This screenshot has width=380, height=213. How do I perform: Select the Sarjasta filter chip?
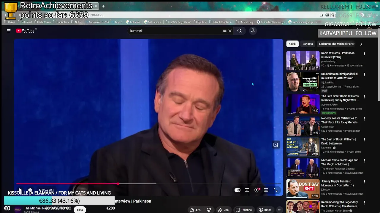coord(308,44)
